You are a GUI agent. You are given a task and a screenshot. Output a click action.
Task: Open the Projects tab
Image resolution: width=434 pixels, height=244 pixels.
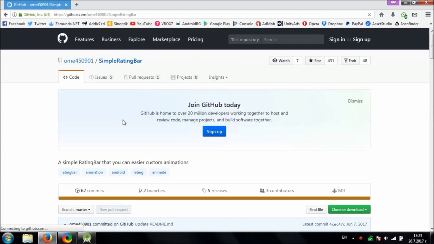tap(184, 77)
